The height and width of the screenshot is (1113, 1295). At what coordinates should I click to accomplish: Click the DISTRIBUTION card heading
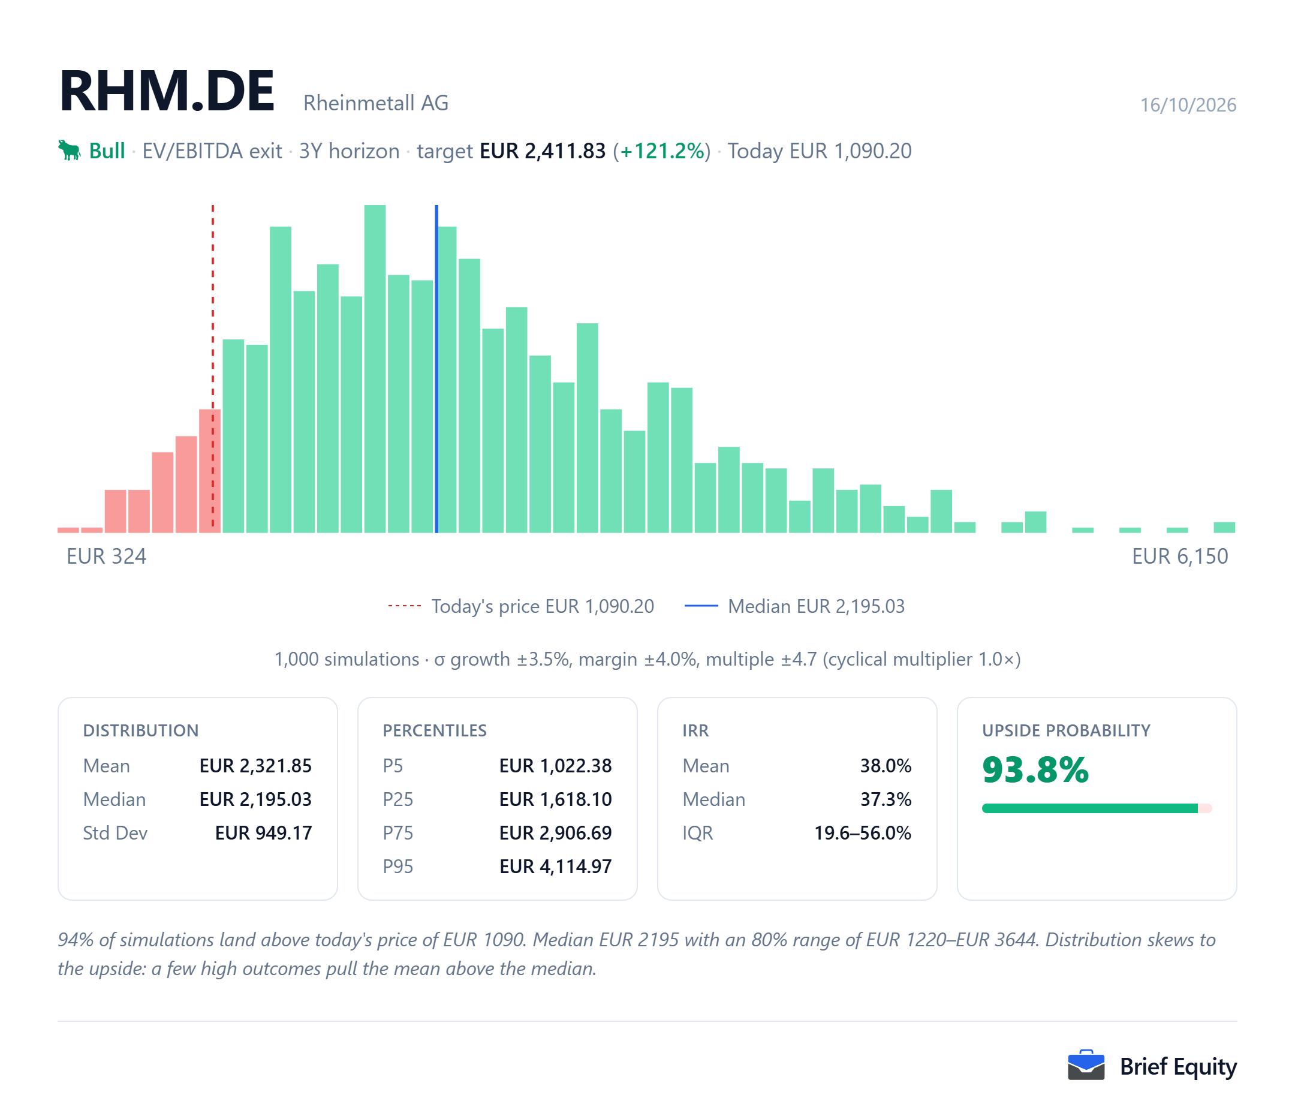click(141, 731)
